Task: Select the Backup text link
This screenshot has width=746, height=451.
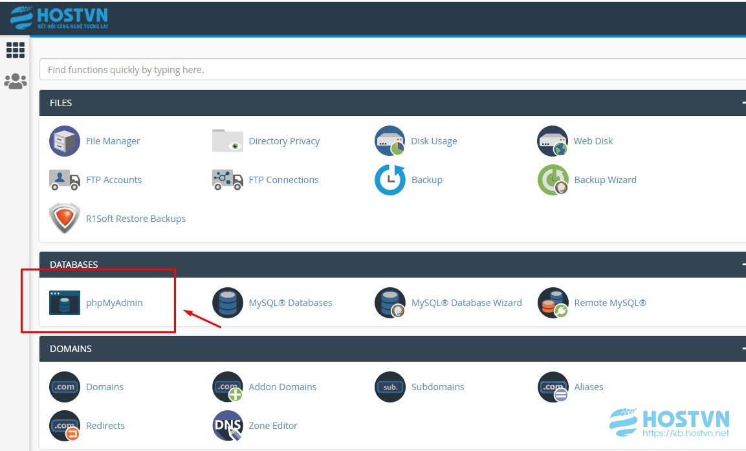Action: coord(427,180)
